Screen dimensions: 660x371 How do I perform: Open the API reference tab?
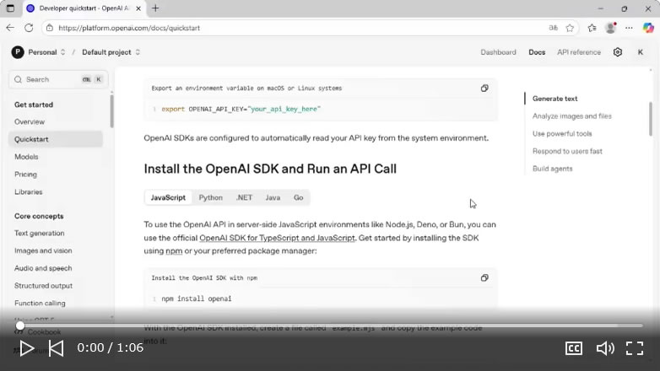pyautogui.click(x=579, y=52)
